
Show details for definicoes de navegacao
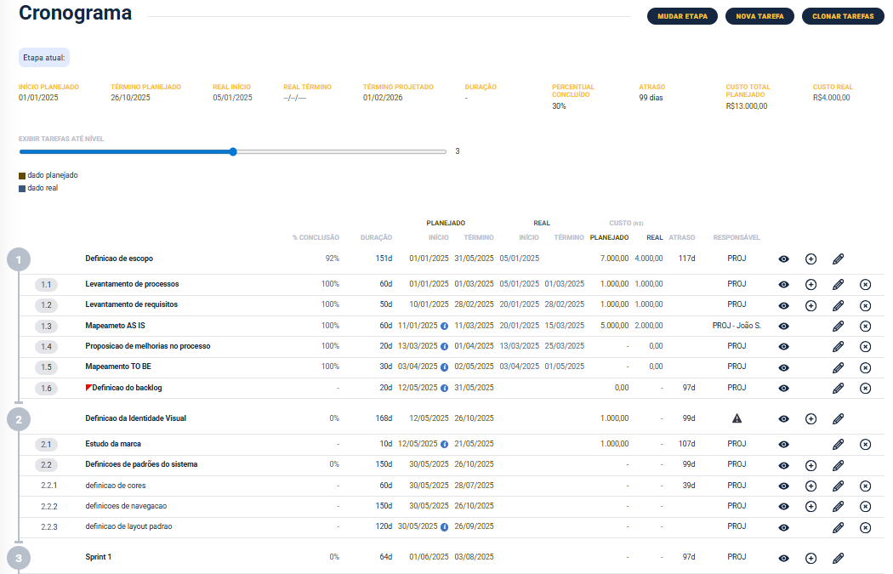(x=783, y=507)
